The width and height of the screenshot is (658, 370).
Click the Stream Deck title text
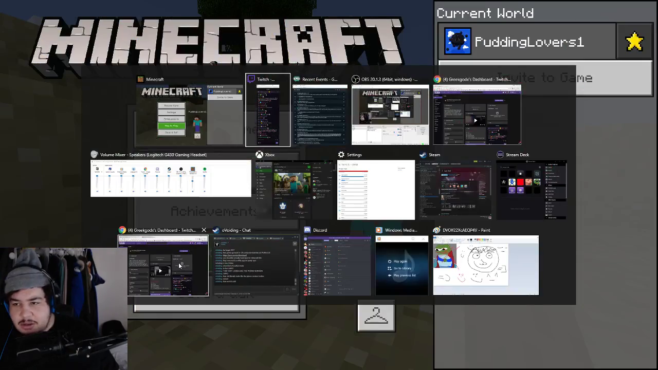(517, 155)
